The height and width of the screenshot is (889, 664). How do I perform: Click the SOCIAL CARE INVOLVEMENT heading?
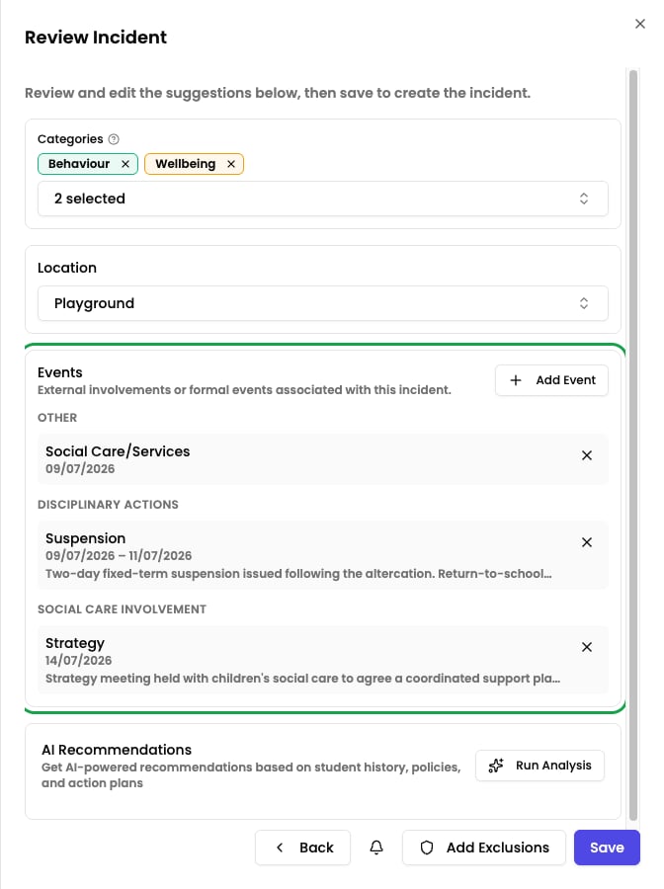pyautogui.click(x=122, y=609)
